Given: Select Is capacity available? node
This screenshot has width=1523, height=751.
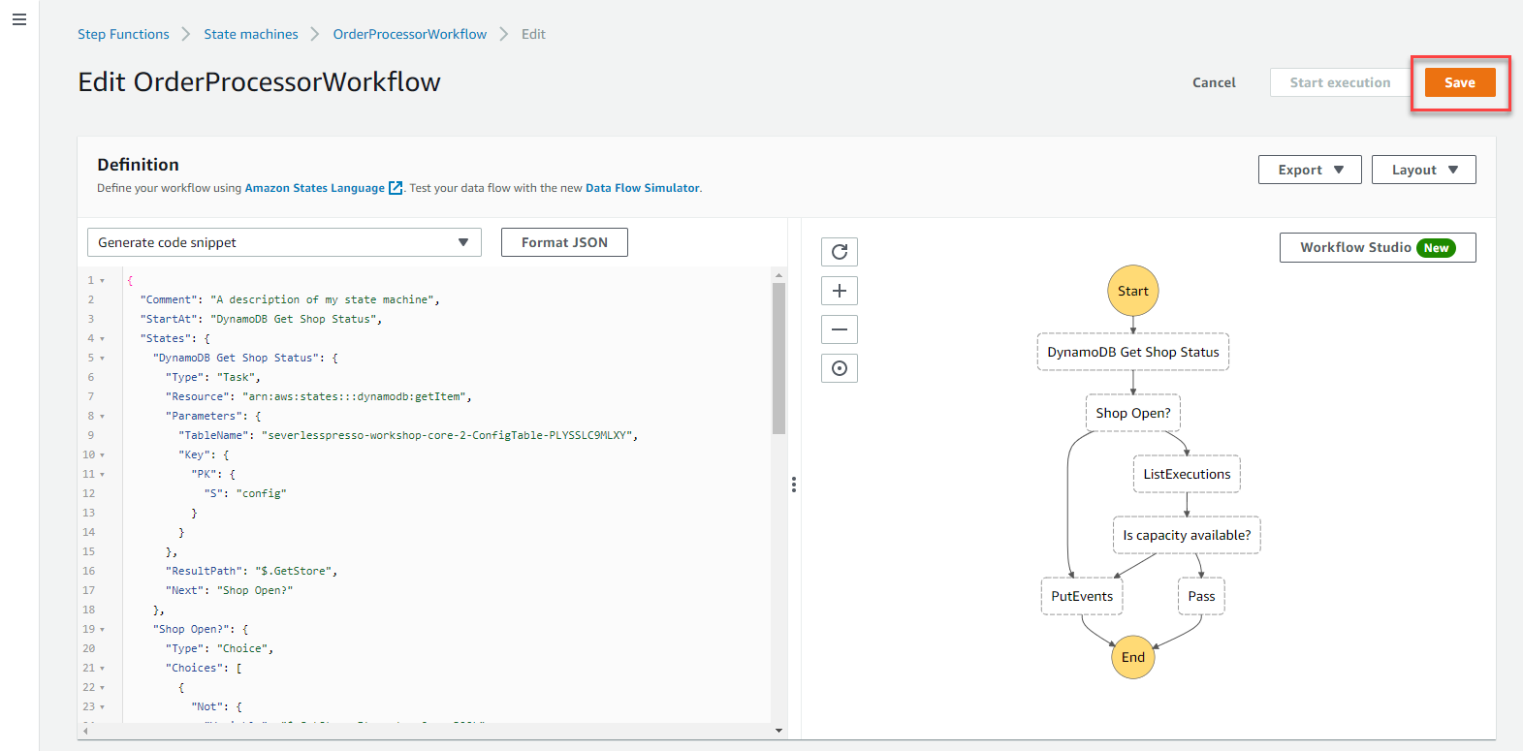Looking at the screenshot, I should coord(1187,535).
